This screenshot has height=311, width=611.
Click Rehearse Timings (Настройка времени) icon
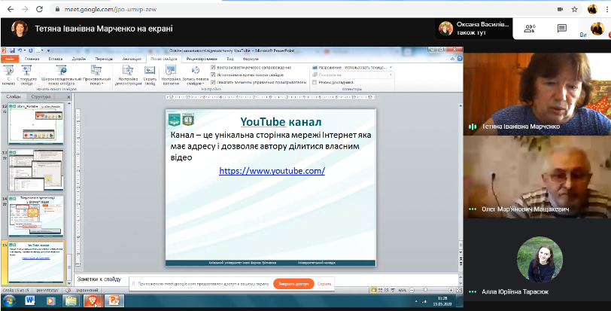[x=171, y=72]
